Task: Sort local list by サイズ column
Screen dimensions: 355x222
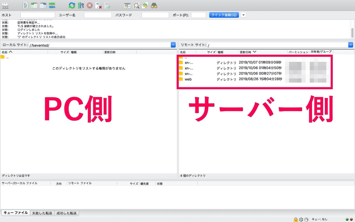Action: click(x=59, y=52)
